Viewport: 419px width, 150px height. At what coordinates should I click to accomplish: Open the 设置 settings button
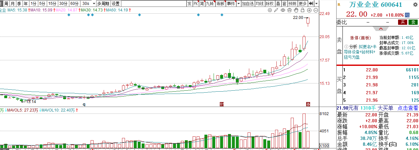pyautogui.click(x=115, y=4)
